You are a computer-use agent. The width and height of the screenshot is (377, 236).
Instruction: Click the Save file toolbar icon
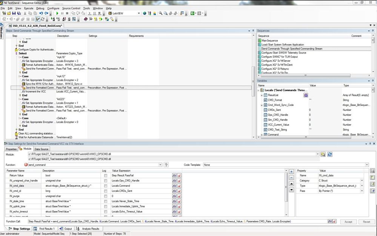pos(14,14)
